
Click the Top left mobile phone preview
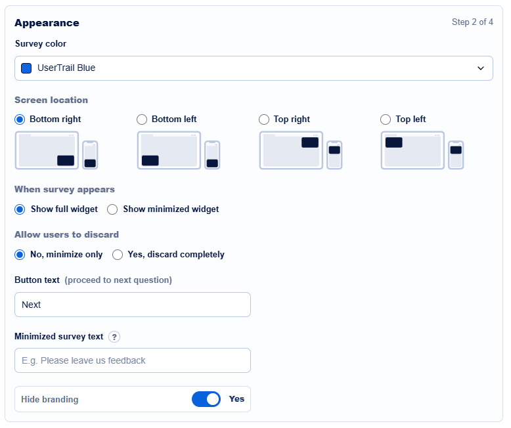point(456,155)
